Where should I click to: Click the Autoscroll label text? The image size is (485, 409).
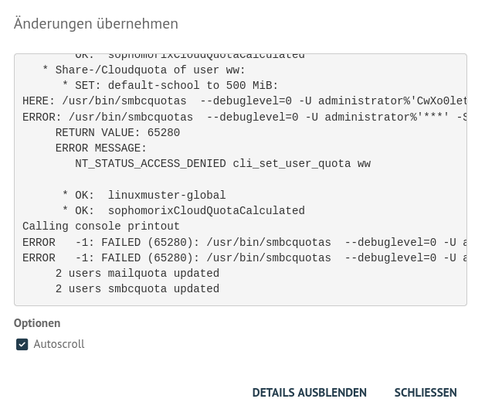click(x=59, y=344)
